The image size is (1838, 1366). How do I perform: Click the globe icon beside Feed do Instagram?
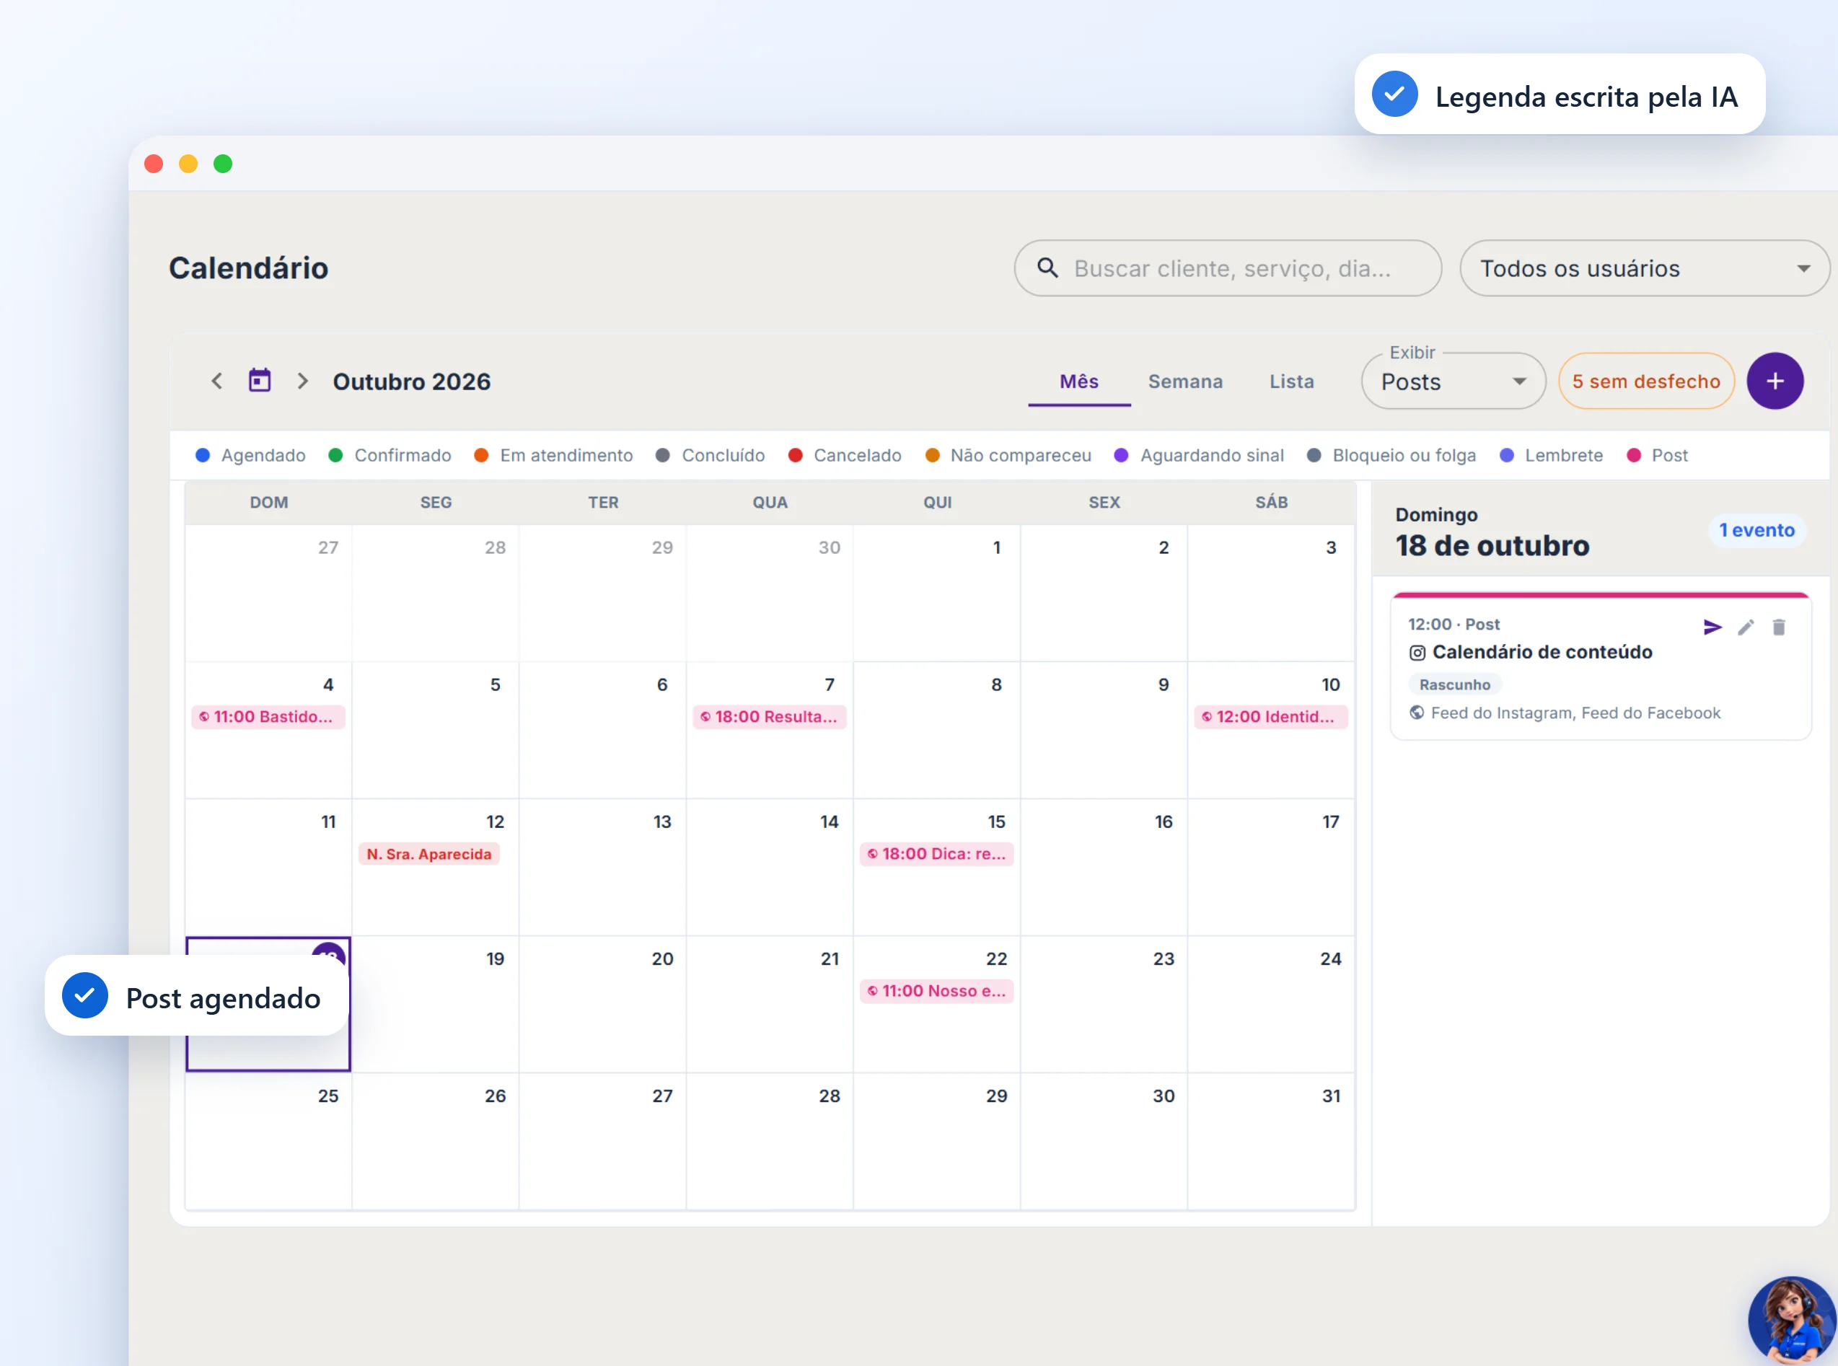(x=1417, y=713)
